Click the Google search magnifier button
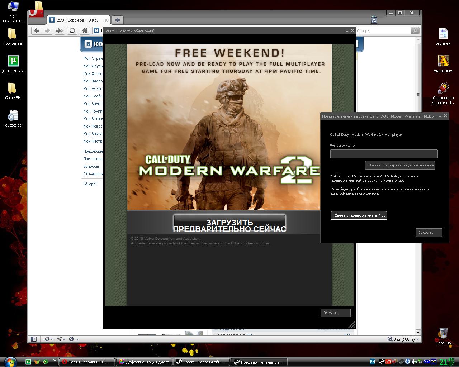459x367 pixels. 415,31
